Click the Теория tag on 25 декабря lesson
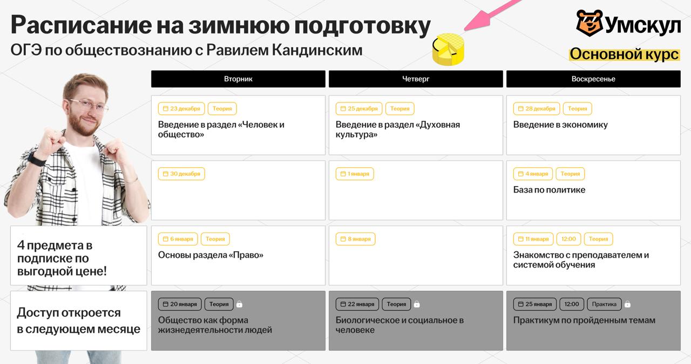The height and width of the screenshot is (364, 691). (x=400, y=109)
